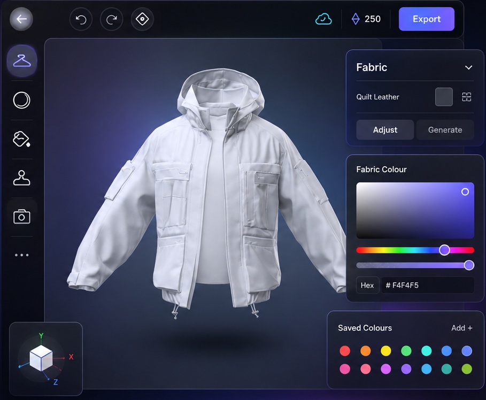Click the opacity slider handle
Screen dimensions: 486x400
click(469, 265)
